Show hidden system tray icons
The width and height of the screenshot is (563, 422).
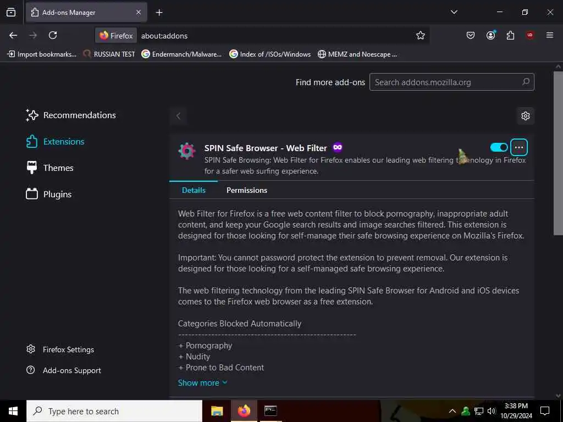point(452,411)
